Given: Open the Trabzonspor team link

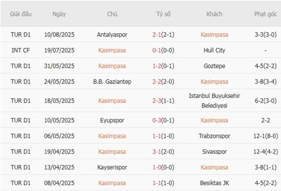Looking at the screenshot, I should (214, 136).
